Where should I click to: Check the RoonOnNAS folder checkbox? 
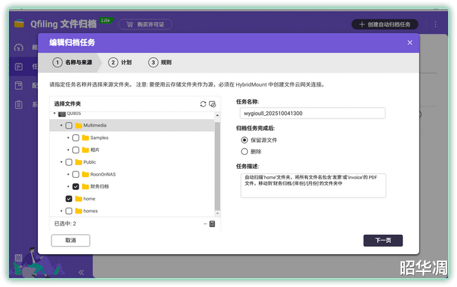tap(76, 174)
